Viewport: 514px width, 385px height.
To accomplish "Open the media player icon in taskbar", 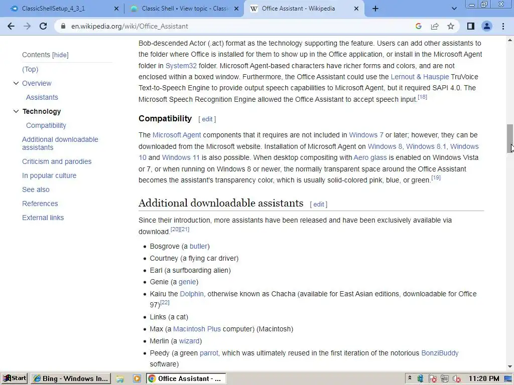I will click(137, 379).
